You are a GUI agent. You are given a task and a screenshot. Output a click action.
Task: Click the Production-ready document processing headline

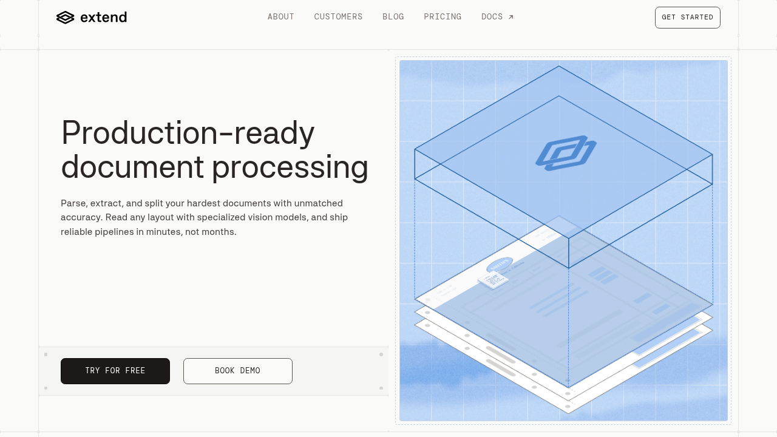pos(214,149)
